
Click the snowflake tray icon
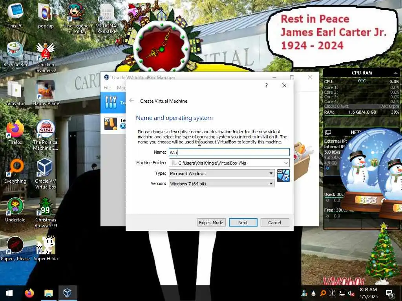pyautogui.click(x=332, y=293)
